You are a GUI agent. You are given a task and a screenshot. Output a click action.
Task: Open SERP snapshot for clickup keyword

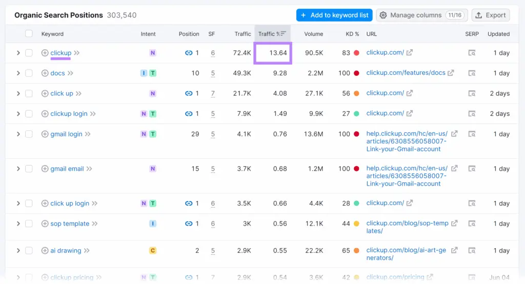point(472,53)
